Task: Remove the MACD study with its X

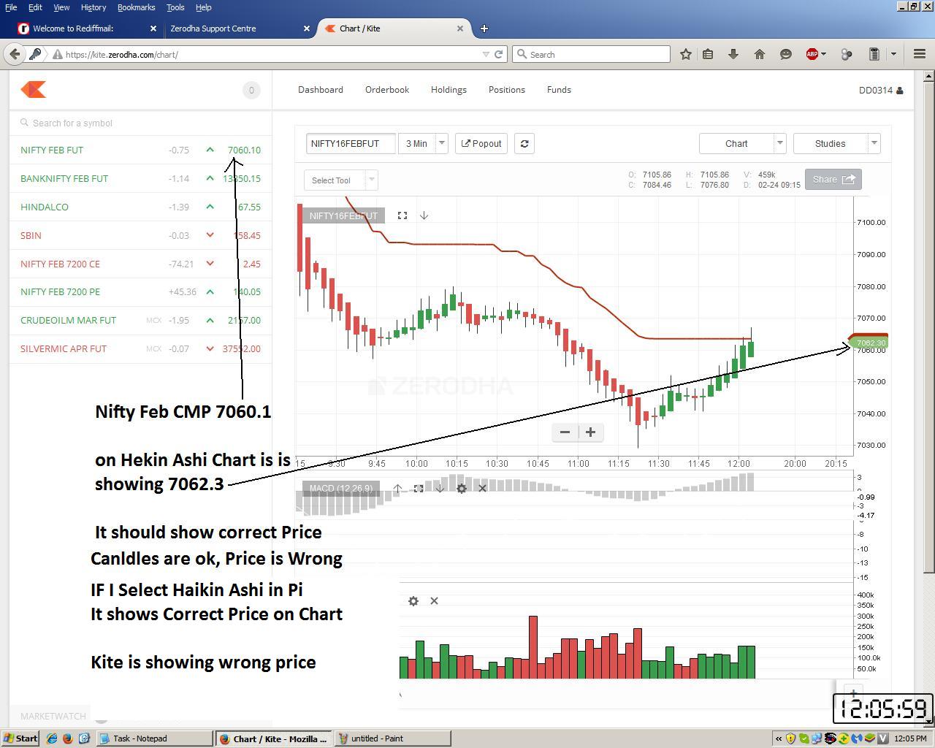Action: 482,488
